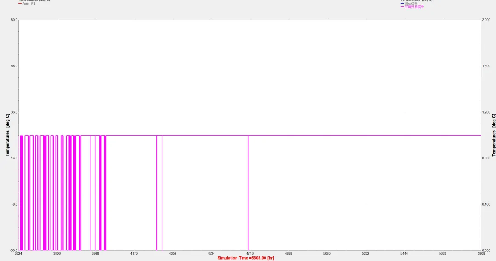Image resolution: width=496 pixels, height=261 pixels.
Task: Click the time axis tick 3806
Action: pos(57,253)
